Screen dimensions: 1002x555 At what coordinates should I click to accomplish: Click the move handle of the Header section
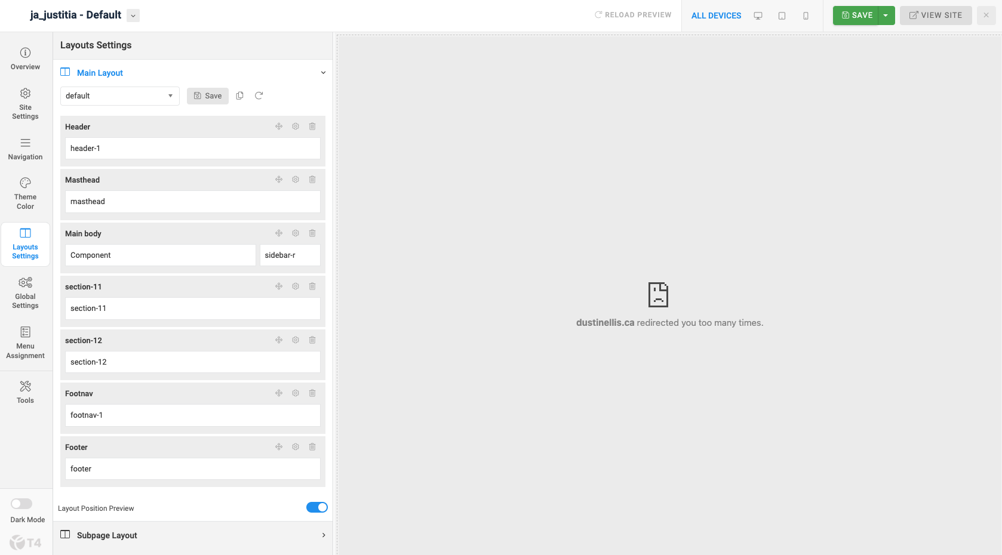tap(279, 127)
